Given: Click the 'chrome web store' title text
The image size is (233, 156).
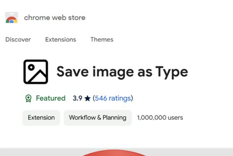Looking at the screenshot, I should click(x=54, y=18).
